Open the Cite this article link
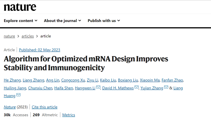Screen dimensions: 211x121 pos(45,107)
